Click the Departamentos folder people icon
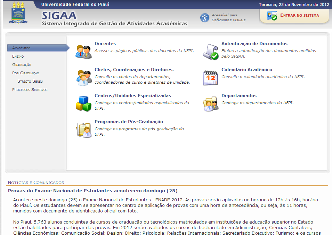 [210, 104]
